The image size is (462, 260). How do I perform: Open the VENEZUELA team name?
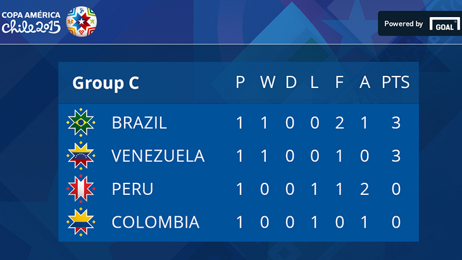pyautogui.click(x=158, y=156)
